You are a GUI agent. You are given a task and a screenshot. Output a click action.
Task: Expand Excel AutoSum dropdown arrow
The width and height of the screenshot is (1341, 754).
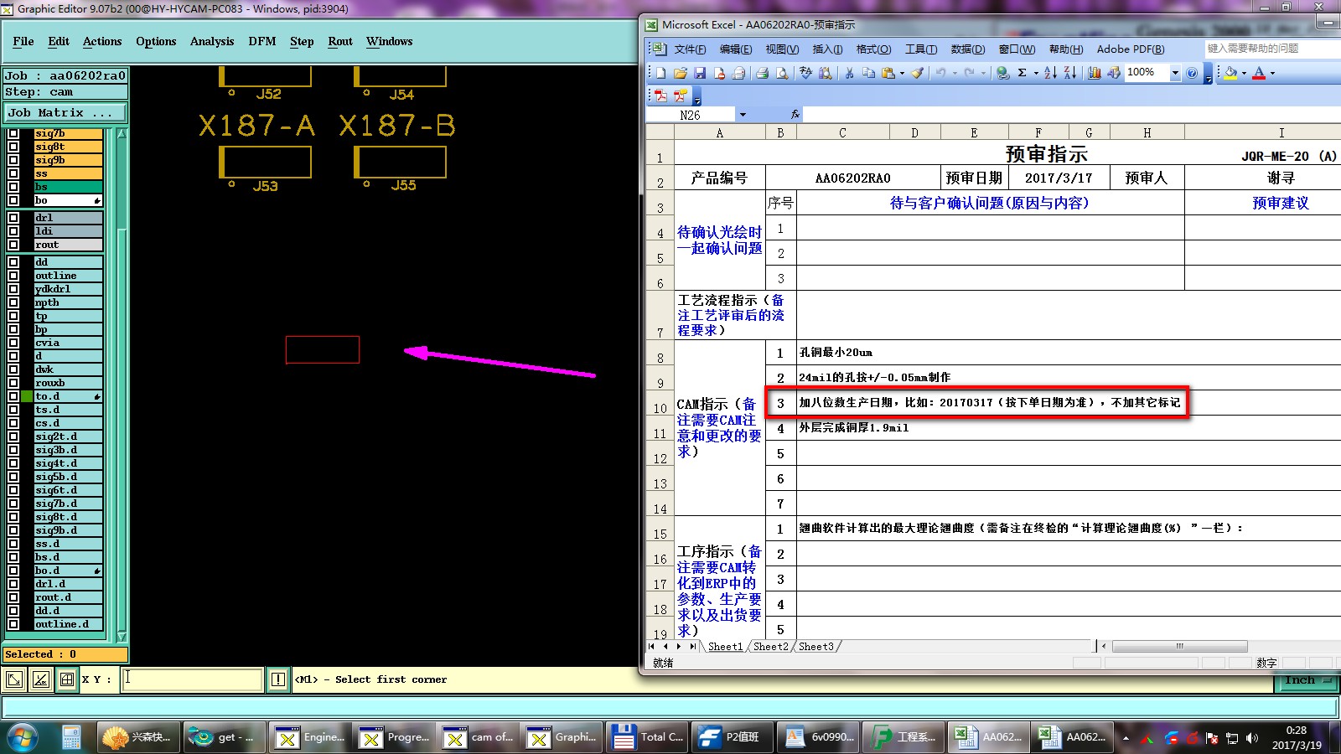1035,73
